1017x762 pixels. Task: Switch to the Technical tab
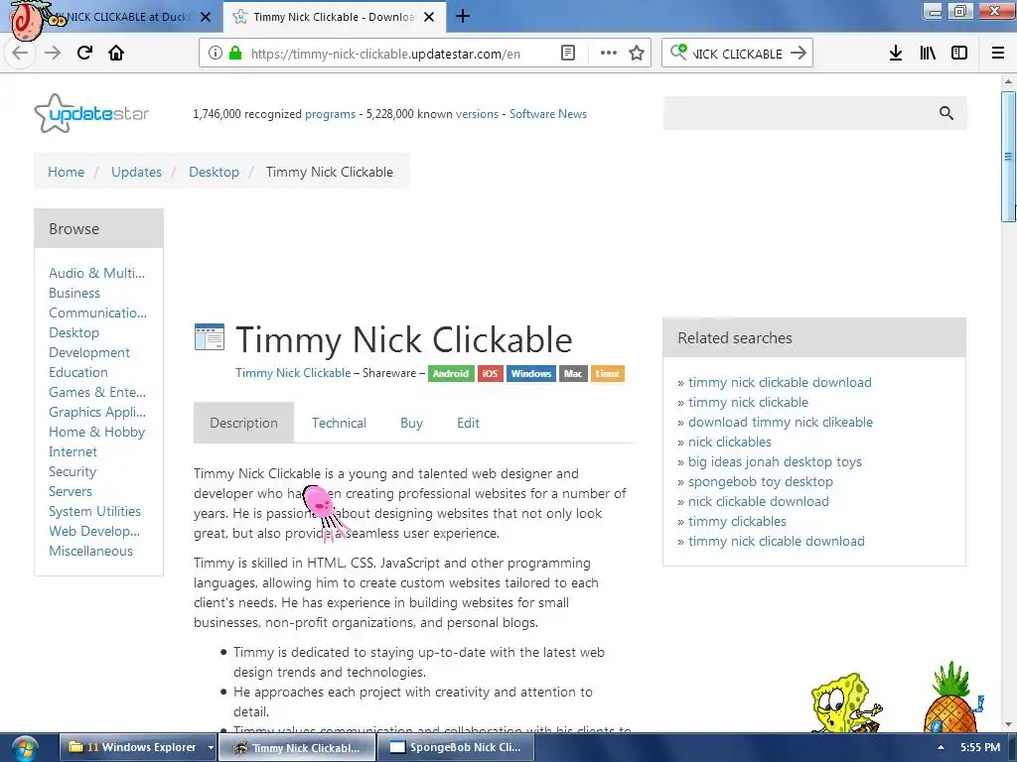pyautogui.click(x=339, y=423)
